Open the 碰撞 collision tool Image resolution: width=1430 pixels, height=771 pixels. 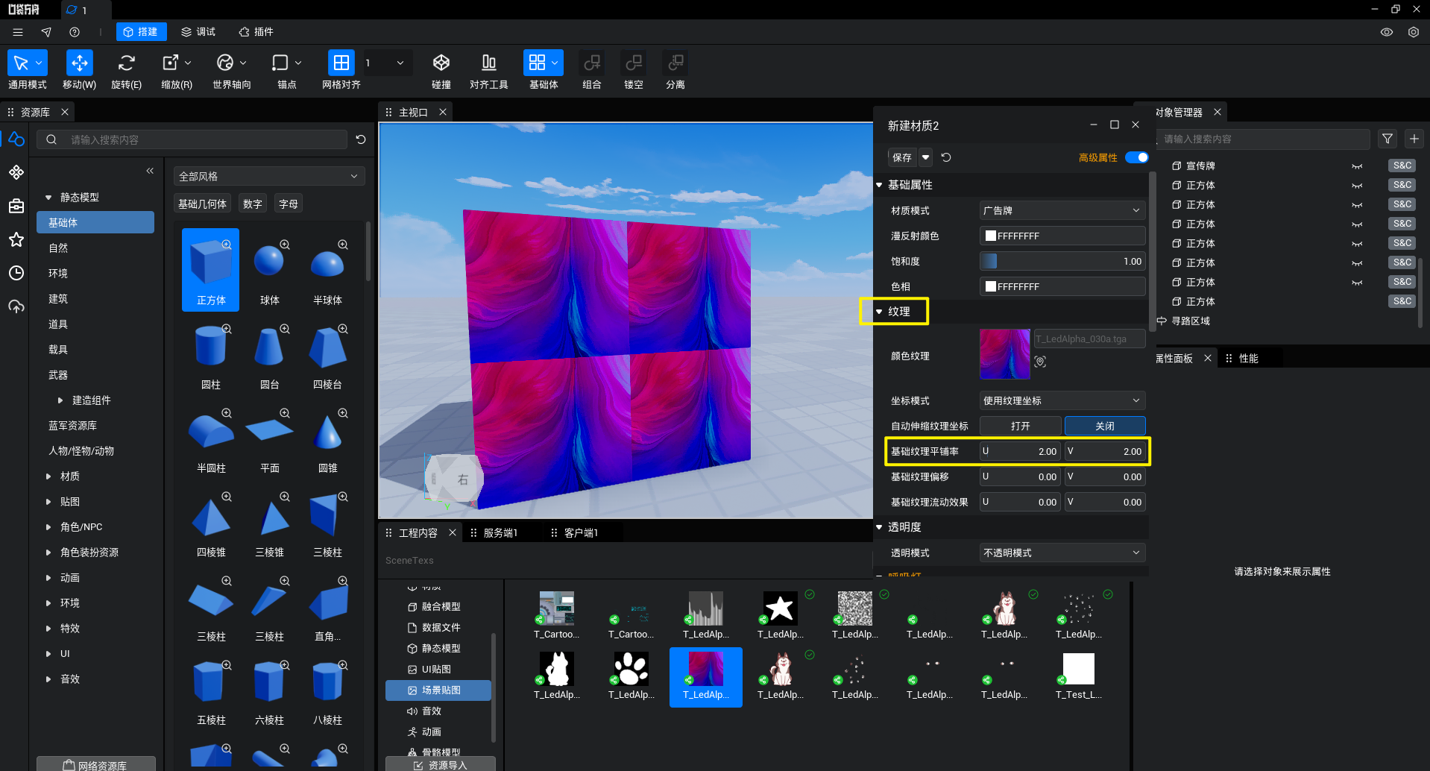pos(441,63)
